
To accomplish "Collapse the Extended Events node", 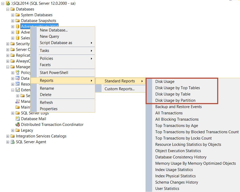I will pos(13,90).
